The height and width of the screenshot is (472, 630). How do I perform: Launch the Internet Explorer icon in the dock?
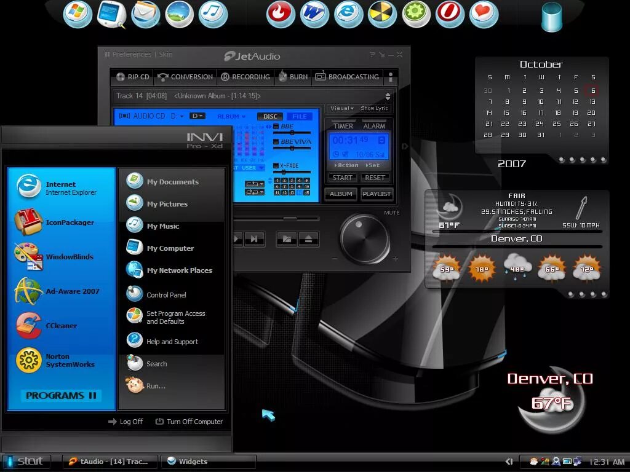(348, 14)
